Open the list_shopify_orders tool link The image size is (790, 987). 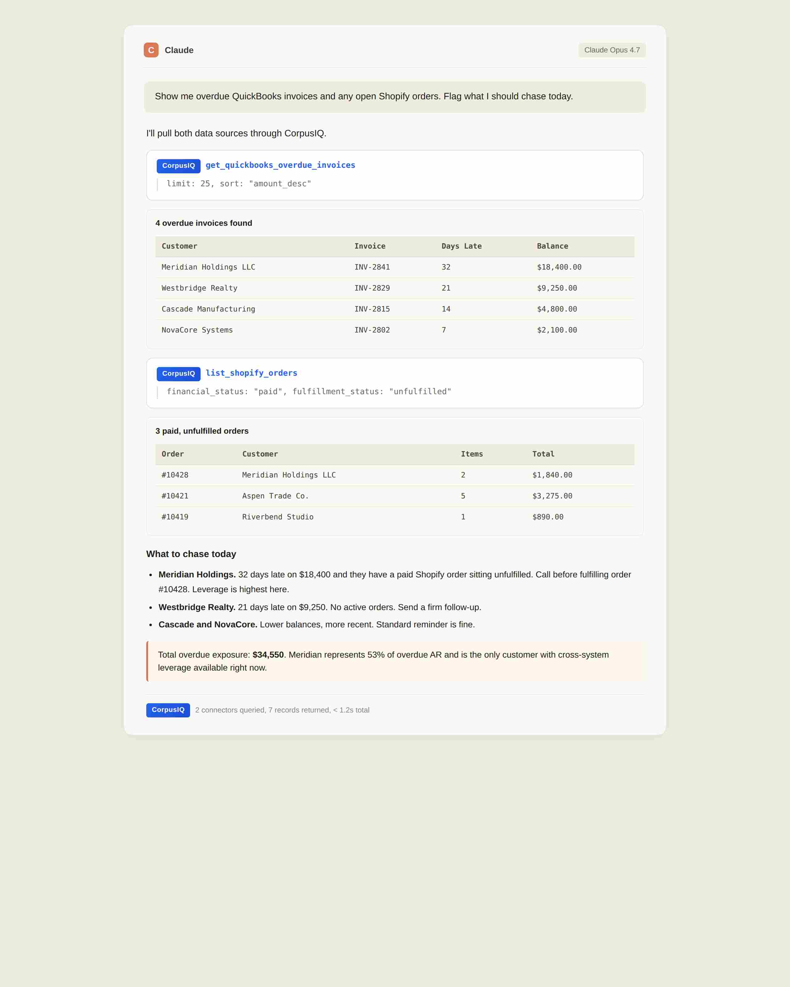pos(251,373)
